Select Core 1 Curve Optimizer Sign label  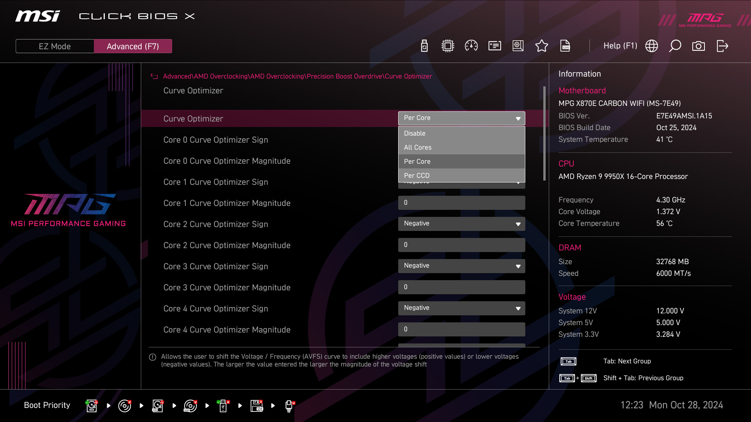pos(216,182)
